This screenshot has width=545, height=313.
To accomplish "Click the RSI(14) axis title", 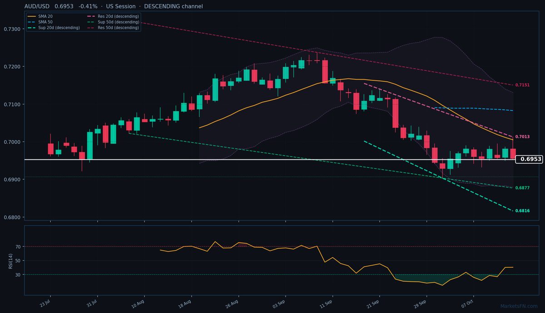I will tap(11, 260).
